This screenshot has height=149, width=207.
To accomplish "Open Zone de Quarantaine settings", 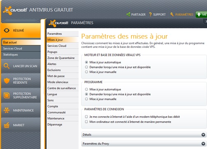I will coord(63,58).
